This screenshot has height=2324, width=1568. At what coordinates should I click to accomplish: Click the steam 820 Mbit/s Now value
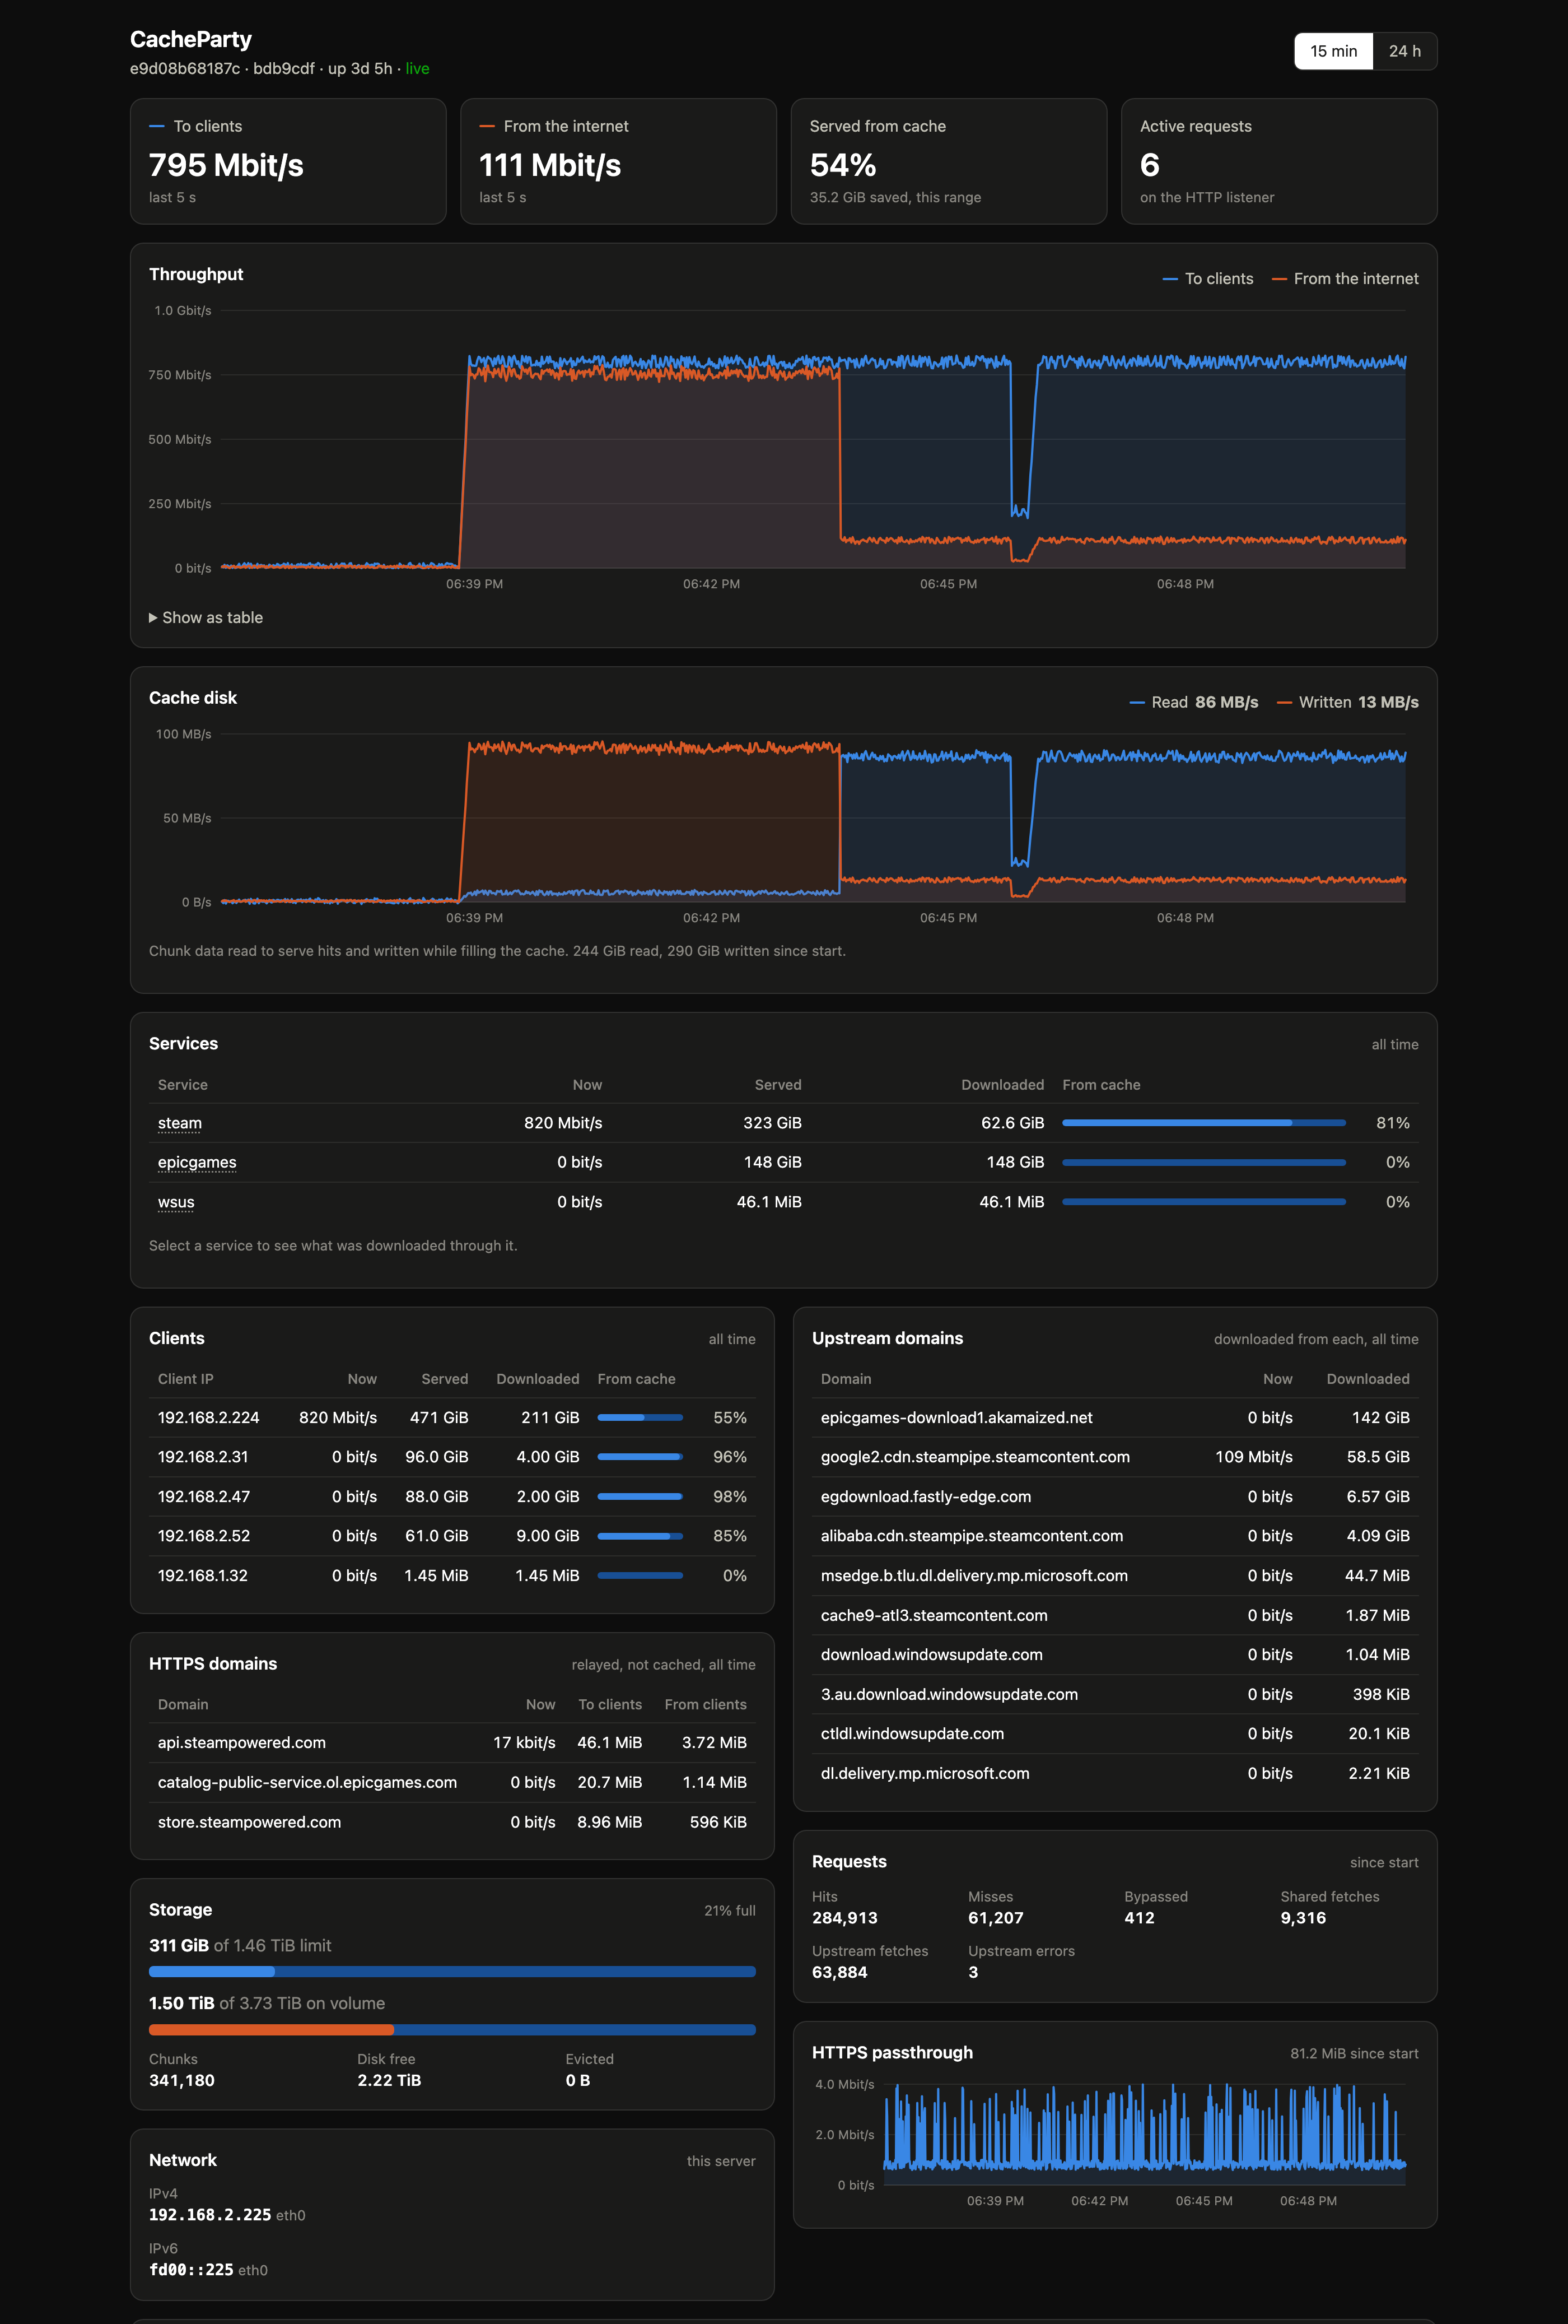563,1123
